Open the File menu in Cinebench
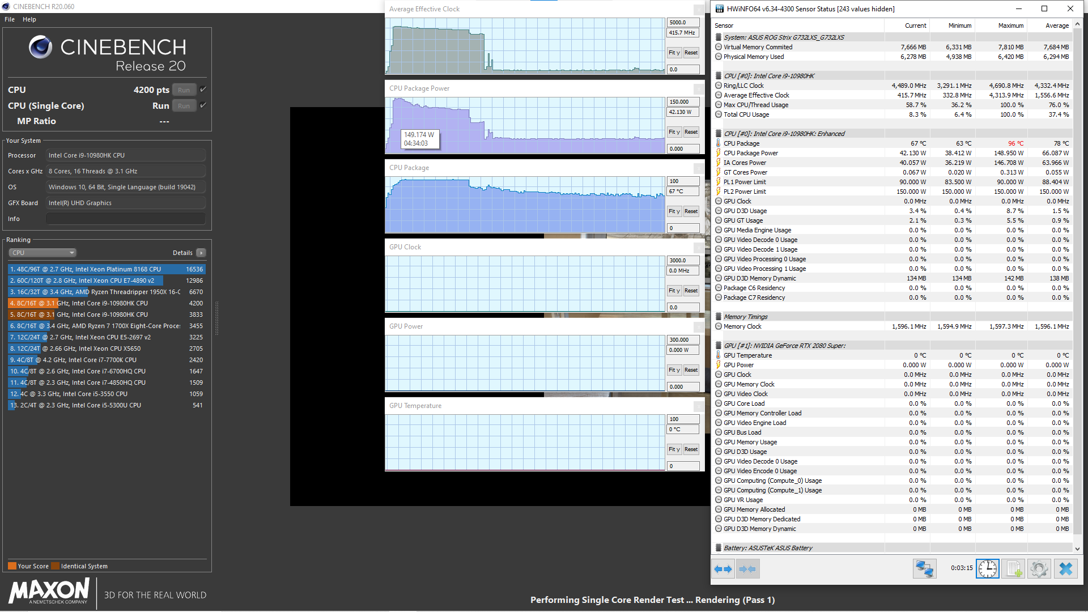The width and height of the screenshot is (1088, 612). (10, 19)
